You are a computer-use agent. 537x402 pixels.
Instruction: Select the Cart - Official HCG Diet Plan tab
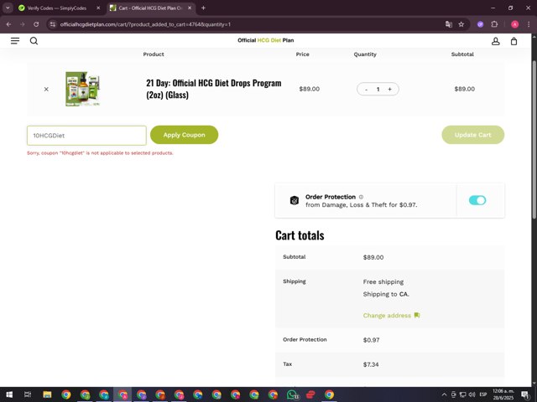coord(150,8)
